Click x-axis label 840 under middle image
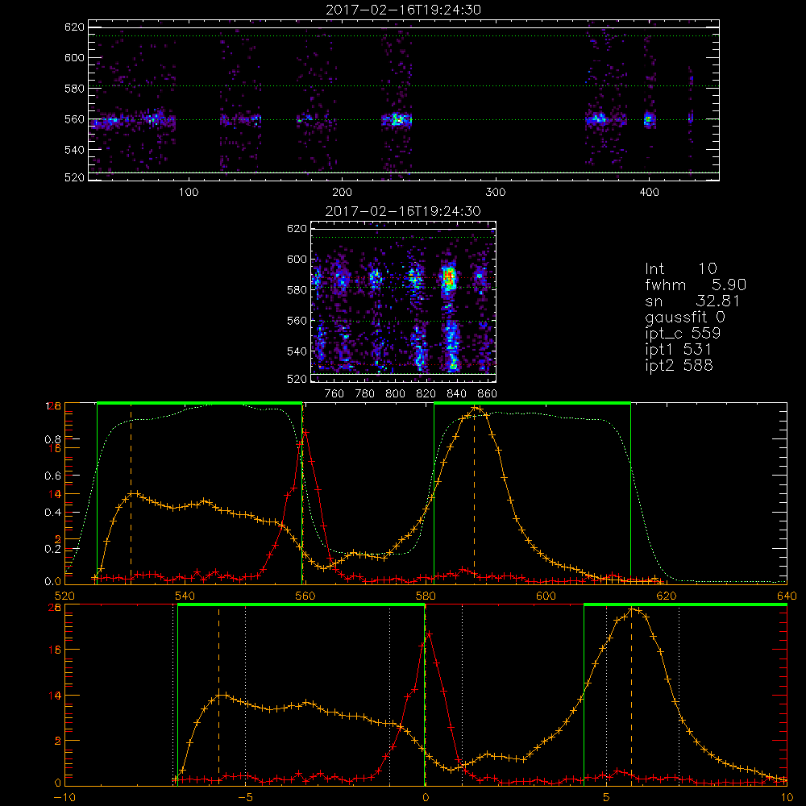The image size is (806, 806). click(x=456, y=394)
